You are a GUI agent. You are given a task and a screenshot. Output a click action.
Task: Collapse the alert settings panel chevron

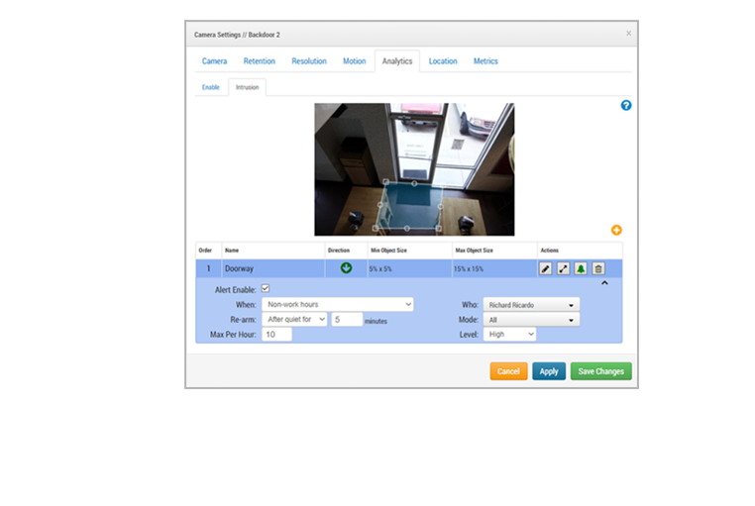point(604,283)
